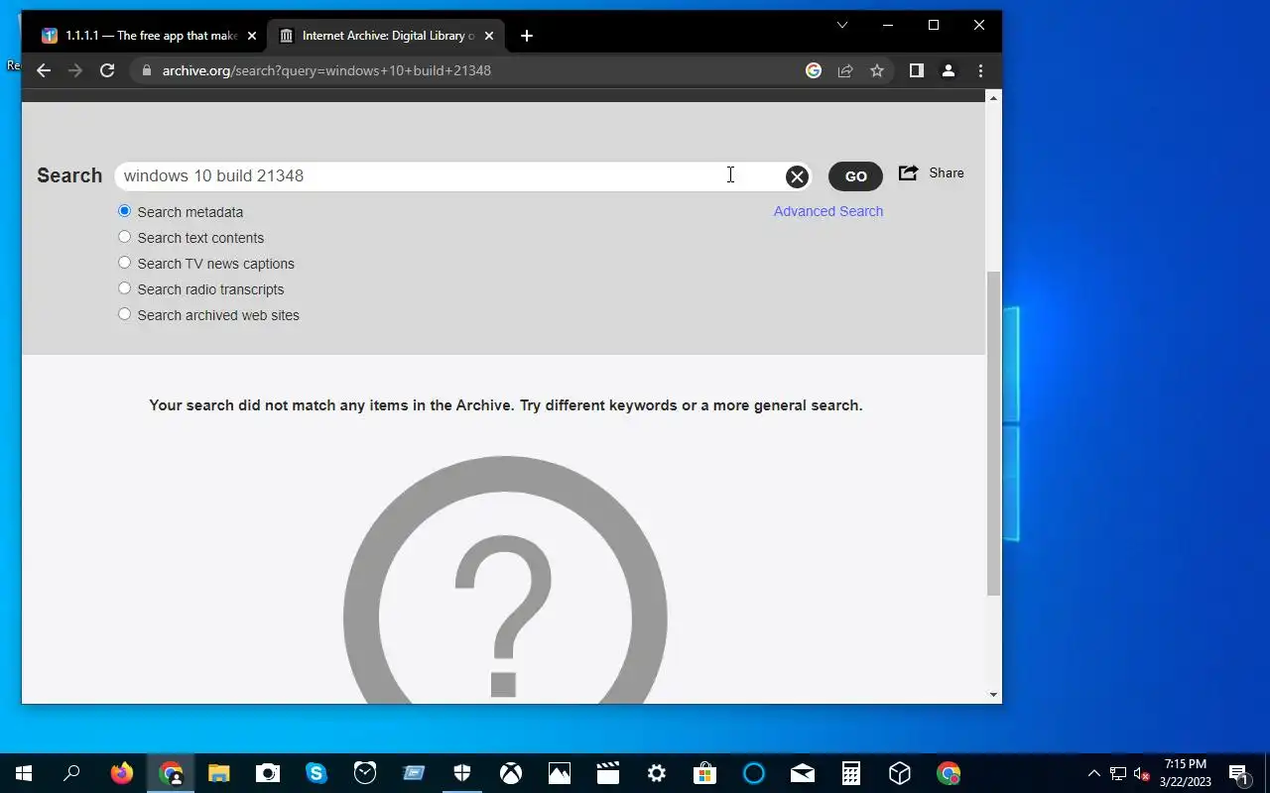
Task: Open the notification center icon
Action: point(1238,773)
